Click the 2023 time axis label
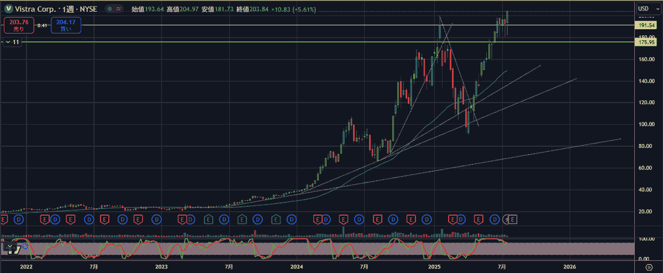Viewport: 663px width, 273px height. 161,266
